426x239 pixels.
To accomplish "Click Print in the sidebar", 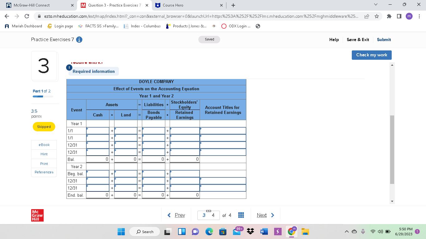I will coord(44,164).
